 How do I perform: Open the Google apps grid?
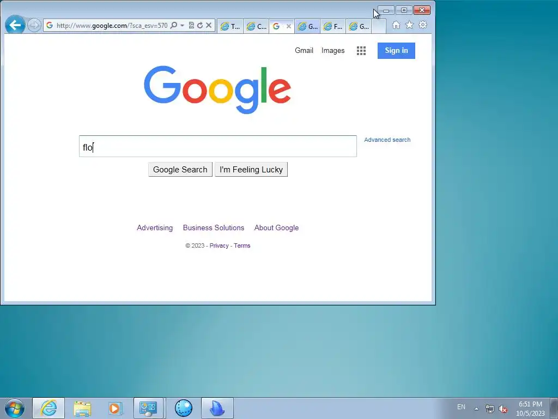361,51
